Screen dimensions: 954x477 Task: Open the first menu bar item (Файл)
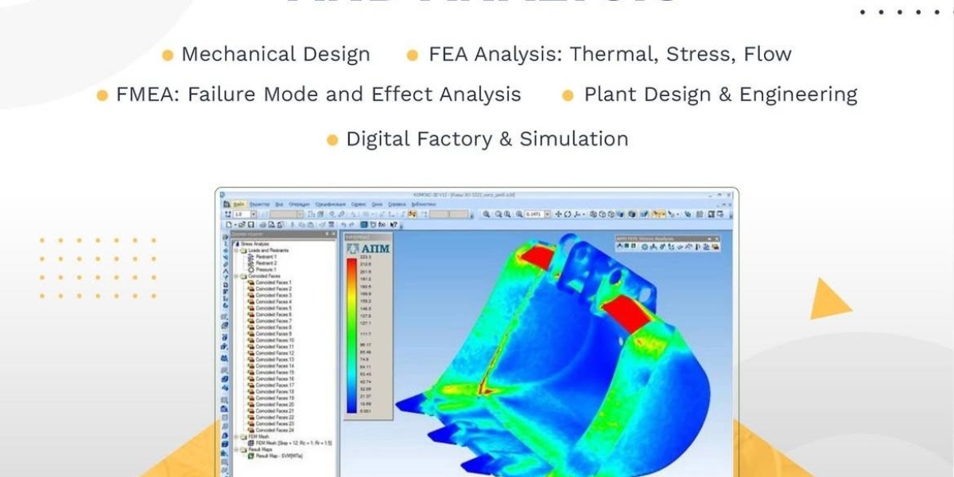click(x=238, y=204)
